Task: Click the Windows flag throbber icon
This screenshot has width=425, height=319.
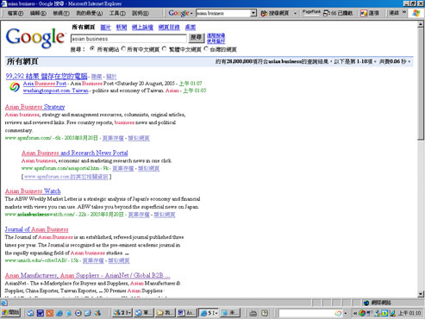Action: point(416,13)
